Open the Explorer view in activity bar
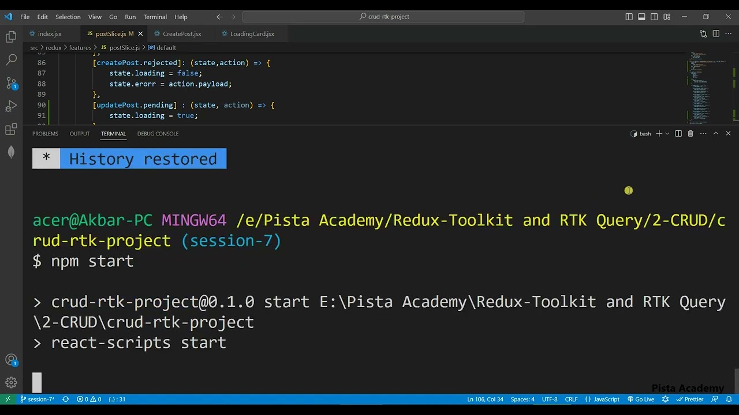Screen dimensions: 739x415 point(11,37)
